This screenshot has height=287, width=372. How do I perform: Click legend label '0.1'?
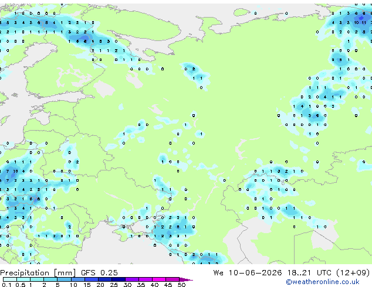click(x=6, y=285)
